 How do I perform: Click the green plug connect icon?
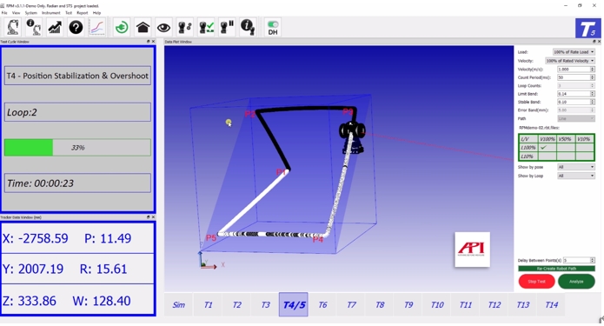coord(122,27)
